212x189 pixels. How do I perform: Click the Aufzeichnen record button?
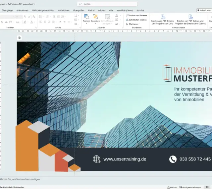(x=204, y=10)
